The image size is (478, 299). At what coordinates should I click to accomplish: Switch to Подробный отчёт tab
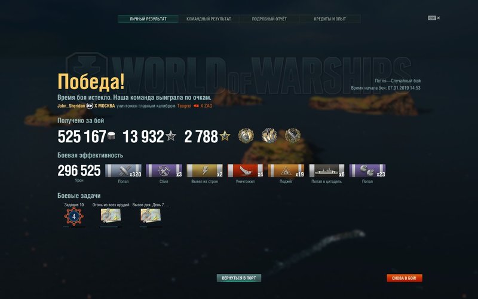(x=269, y=19)
